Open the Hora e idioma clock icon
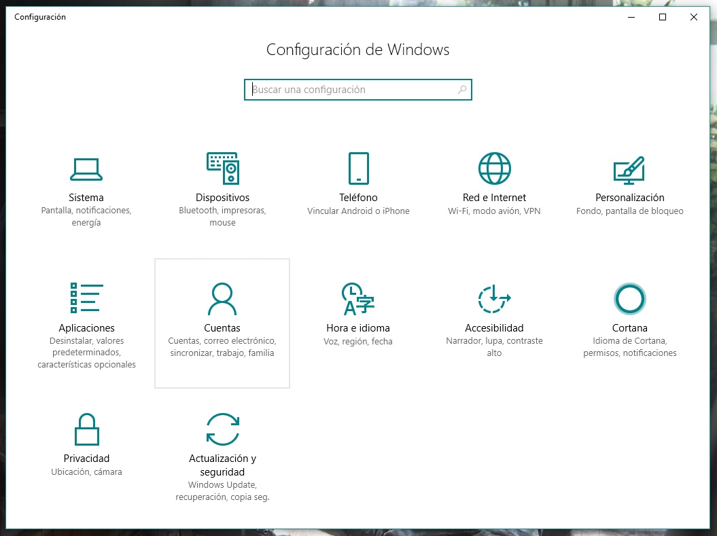 (x=357, y=299)
